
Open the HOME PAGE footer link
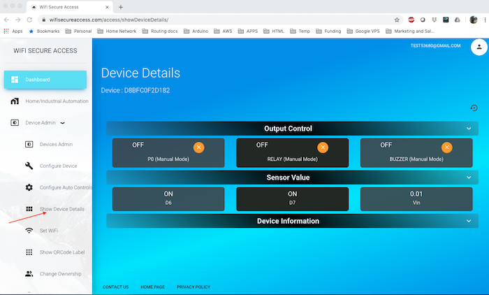click(x=153, y=287)
